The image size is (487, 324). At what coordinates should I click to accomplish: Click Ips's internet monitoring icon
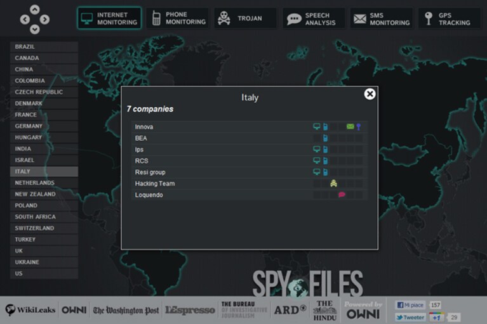[316, 149]
